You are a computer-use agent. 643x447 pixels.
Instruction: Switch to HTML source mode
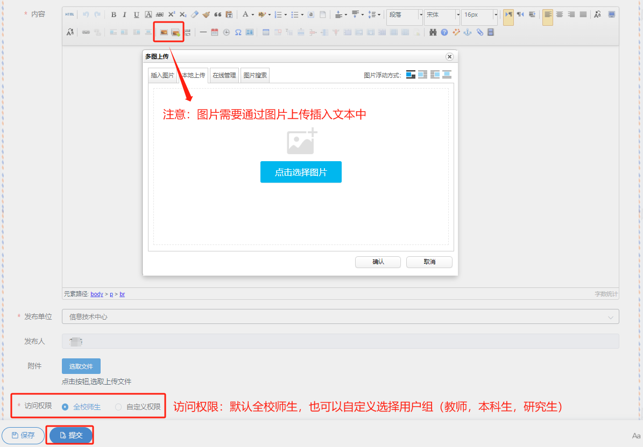pyautogui.click(x=70, y=15)
